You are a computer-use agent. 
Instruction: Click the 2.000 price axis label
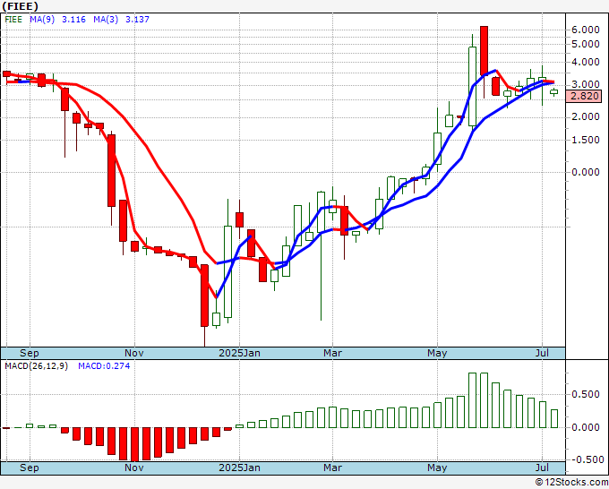(x=586, y=117)
